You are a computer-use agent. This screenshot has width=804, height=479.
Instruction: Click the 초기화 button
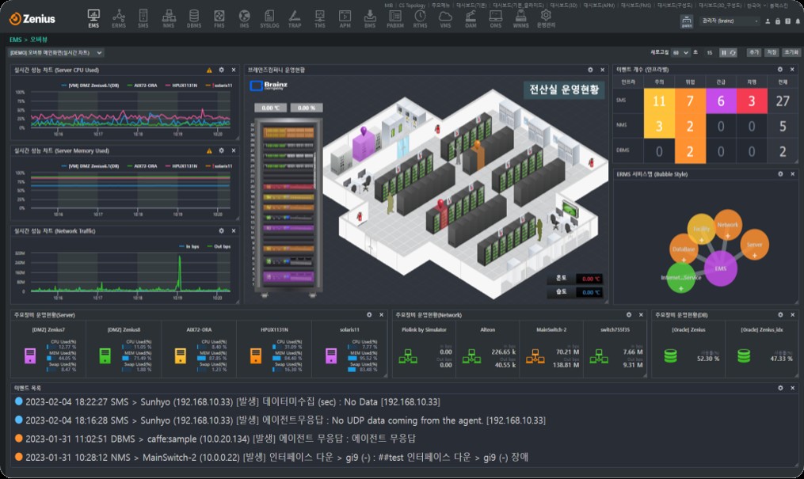pos(790,52)
